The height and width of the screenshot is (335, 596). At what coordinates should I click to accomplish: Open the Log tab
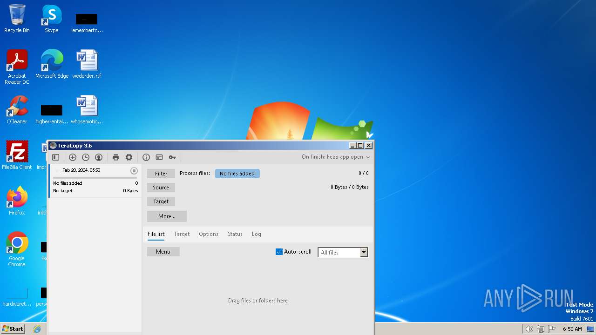coord(257,234)
